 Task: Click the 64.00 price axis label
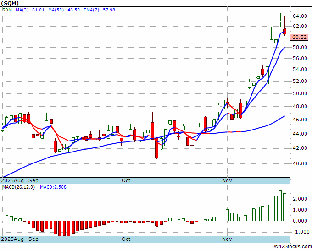tap(300, 16)
